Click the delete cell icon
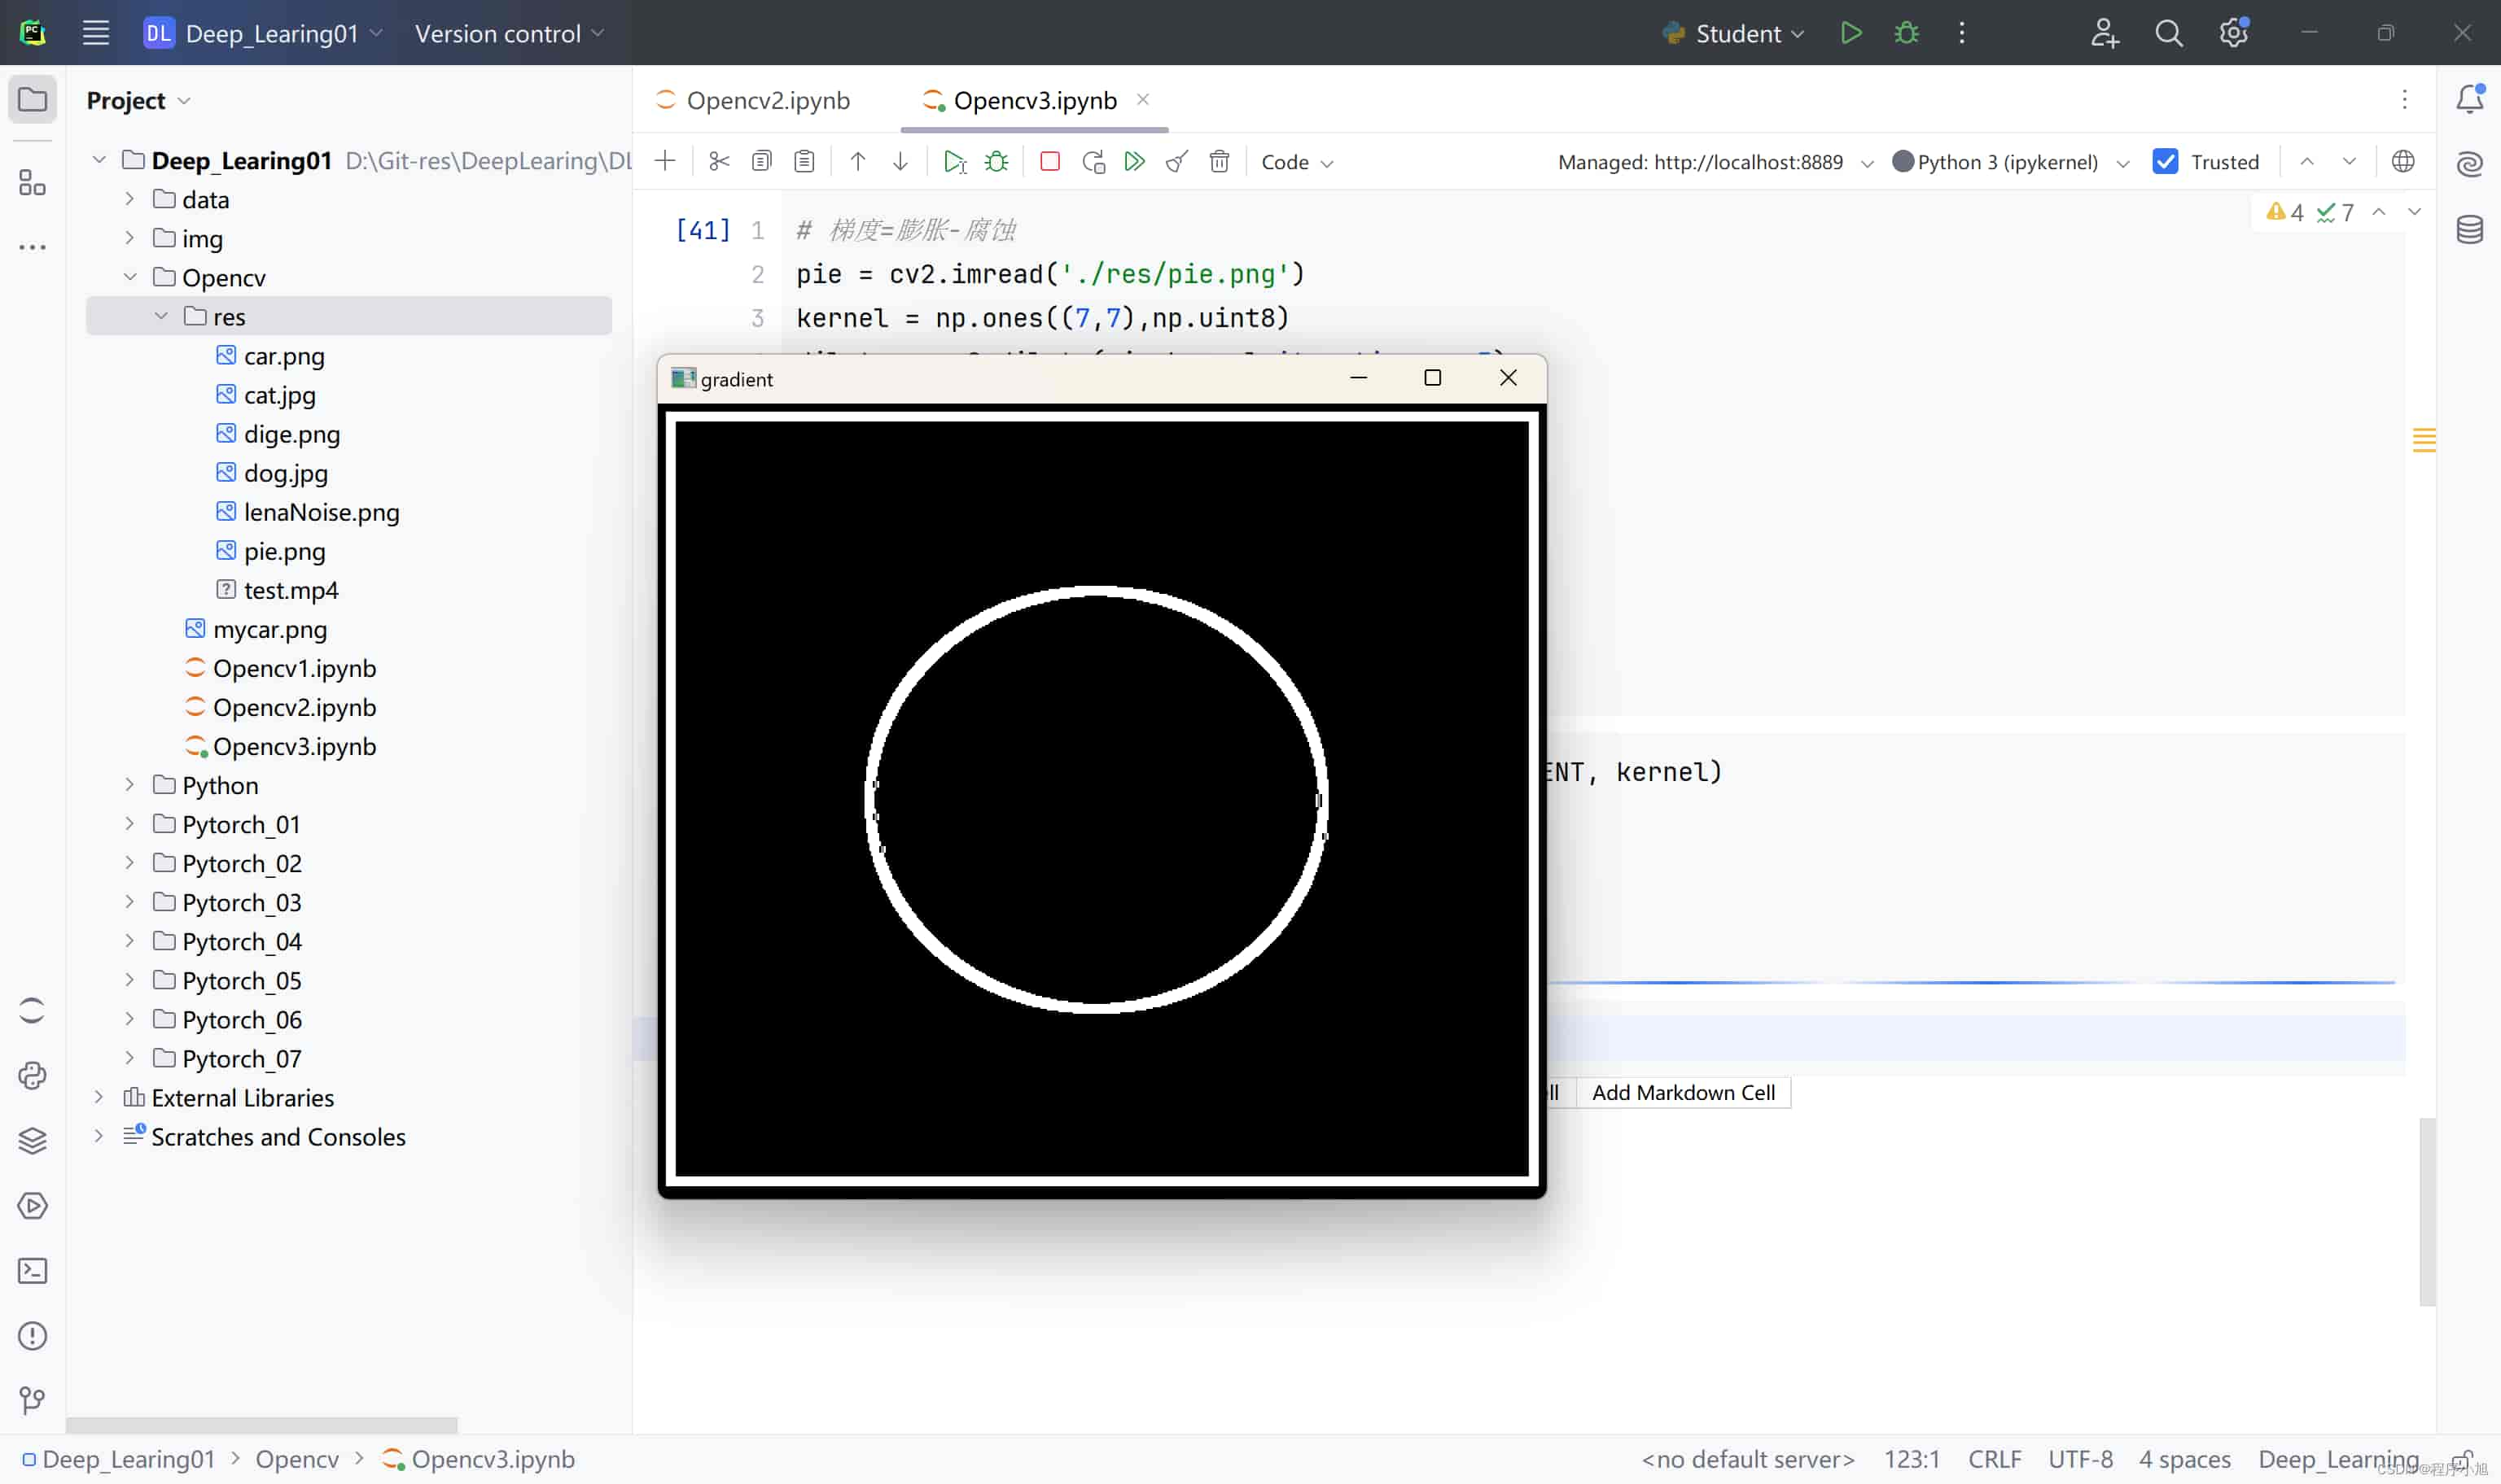The image size is (2501, 1484). (1220, 161)
